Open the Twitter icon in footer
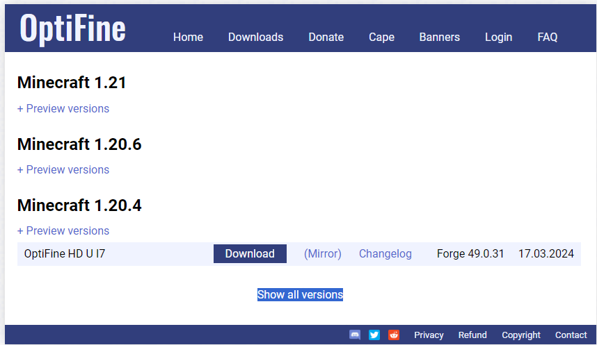This screenshot has height=345, width=597. tap(374, 335)
